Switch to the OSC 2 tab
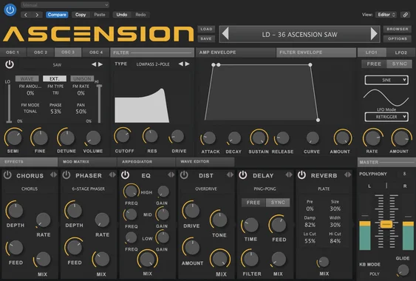Viewport: 416px width, 281px height. click(41, 53)
